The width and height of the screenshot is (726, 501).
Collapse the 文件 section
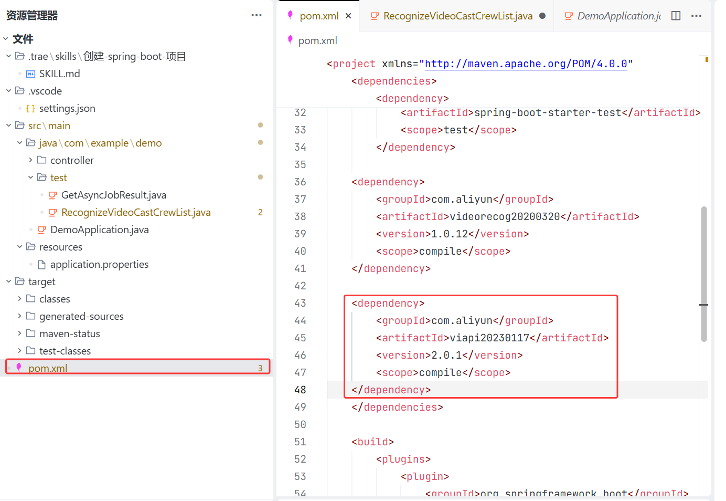[x=6, y=39]
